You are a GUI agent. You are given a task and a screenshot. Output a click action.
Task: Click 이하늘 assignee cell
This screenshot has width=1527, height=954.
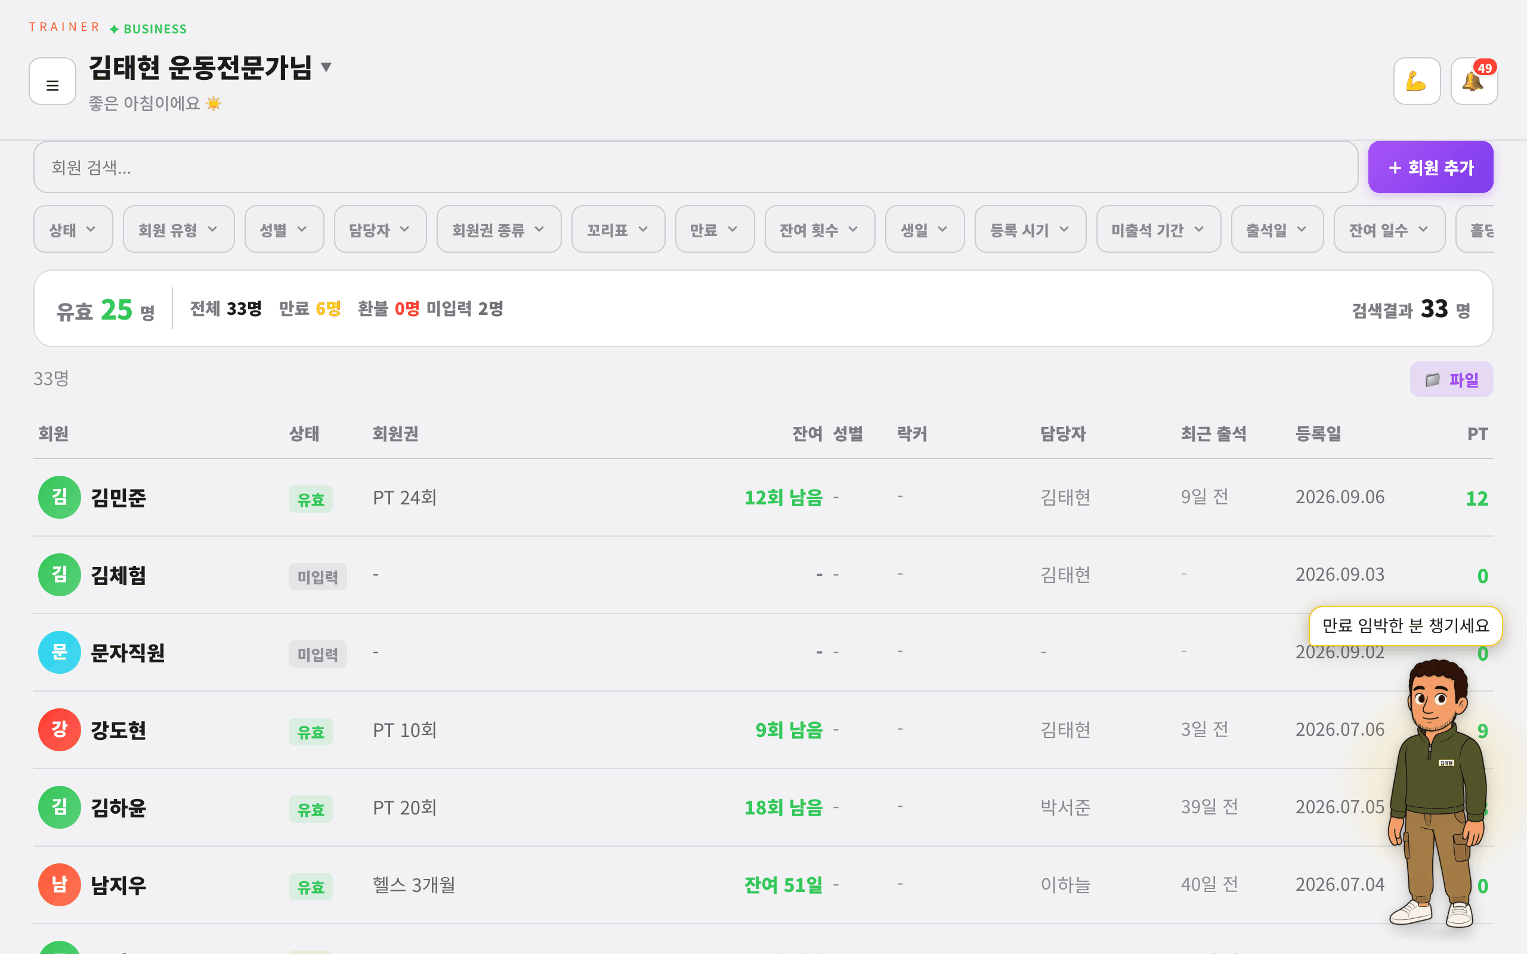click(1065, 885)
